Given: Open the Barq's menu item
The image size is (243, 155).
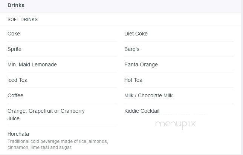Looking at the screenshot, I should click(132, 49).
